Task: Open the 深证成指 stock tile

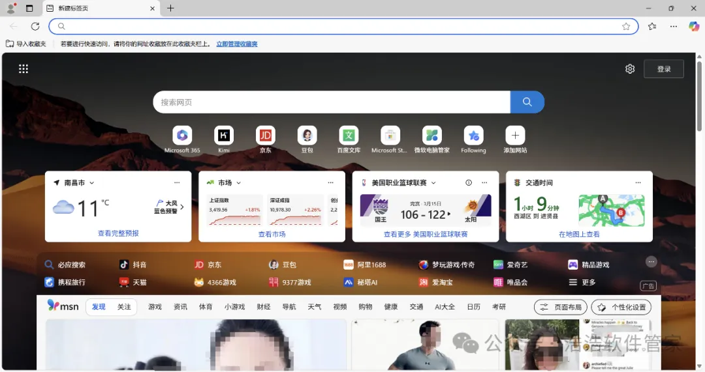Action: click(296, 210)
